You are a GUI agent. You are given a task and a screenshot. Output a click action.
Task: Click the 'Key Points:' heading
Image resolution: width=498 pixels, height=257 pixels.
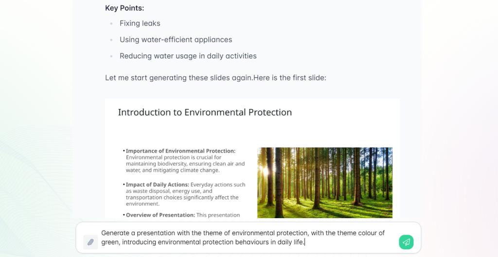[x=124, y=8]
